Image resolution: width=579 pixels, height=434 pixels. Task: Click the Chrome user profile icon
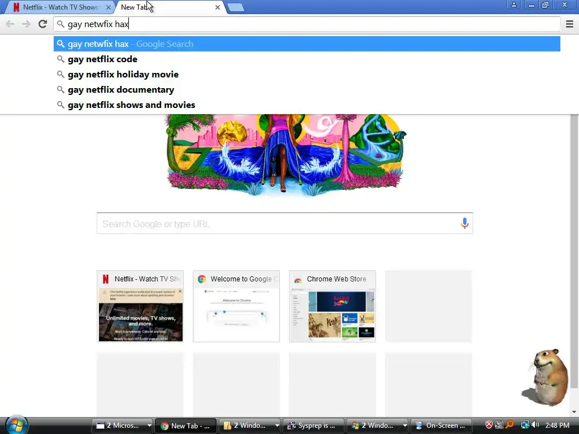click(x=513, y=5)
